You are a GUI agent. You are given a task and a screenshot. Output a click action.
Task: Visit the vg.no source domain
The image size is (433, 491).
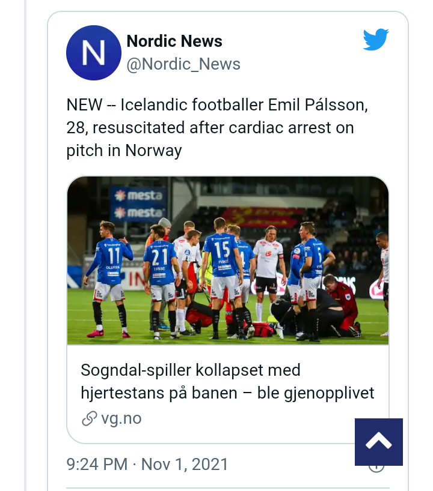pyautogui.click(x=121, y=418)
